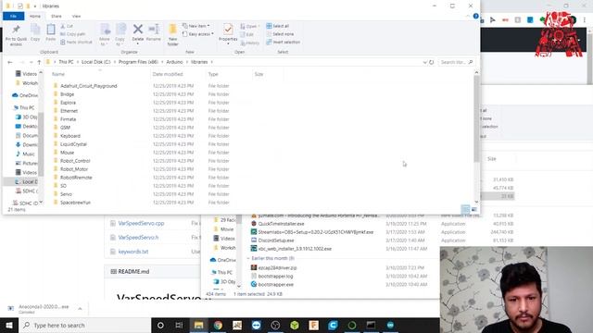Select the Esplora folder
This screenshot has width=593, height=333.
(x=68, y=103)
